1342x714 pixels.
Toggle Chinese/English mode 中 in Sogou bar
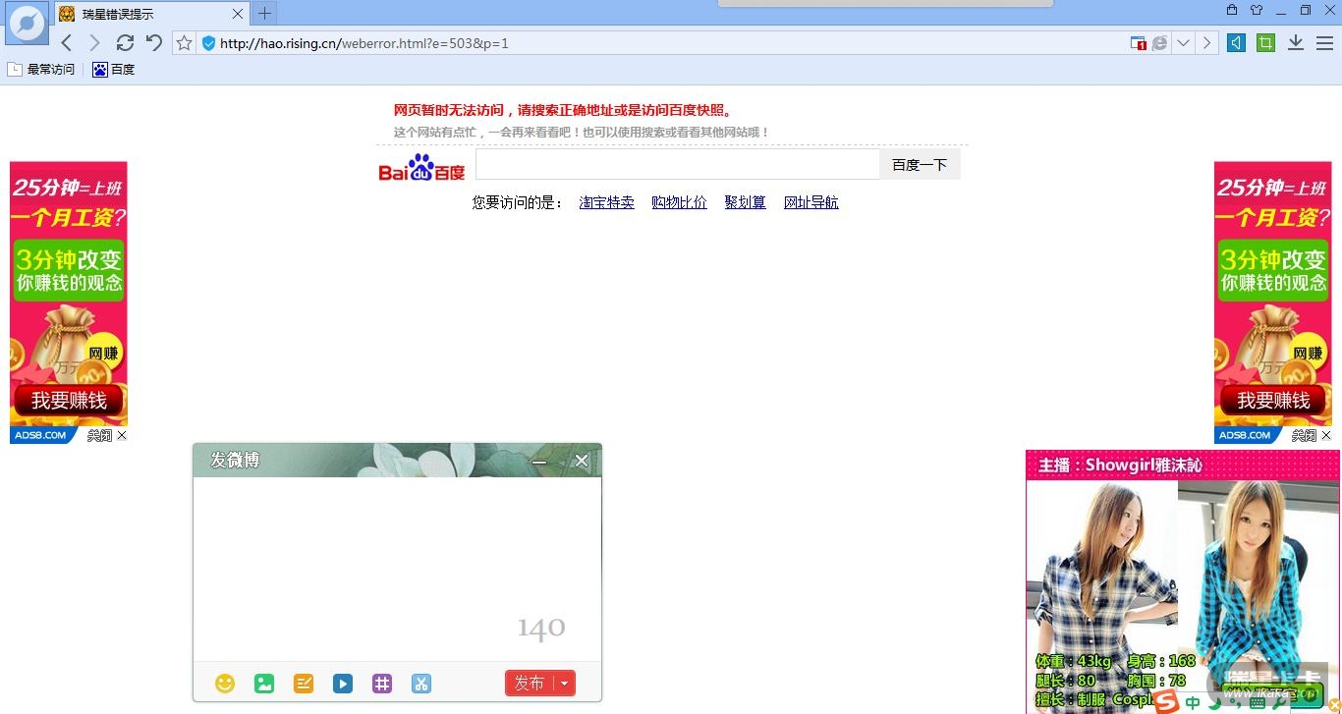[1193, 703]
